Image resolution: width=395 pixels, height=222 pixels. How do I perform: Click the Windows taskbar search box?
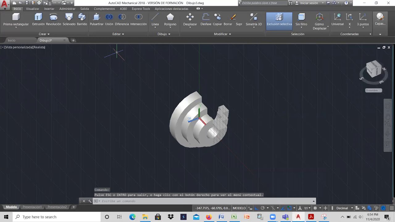tap(56, 217)
